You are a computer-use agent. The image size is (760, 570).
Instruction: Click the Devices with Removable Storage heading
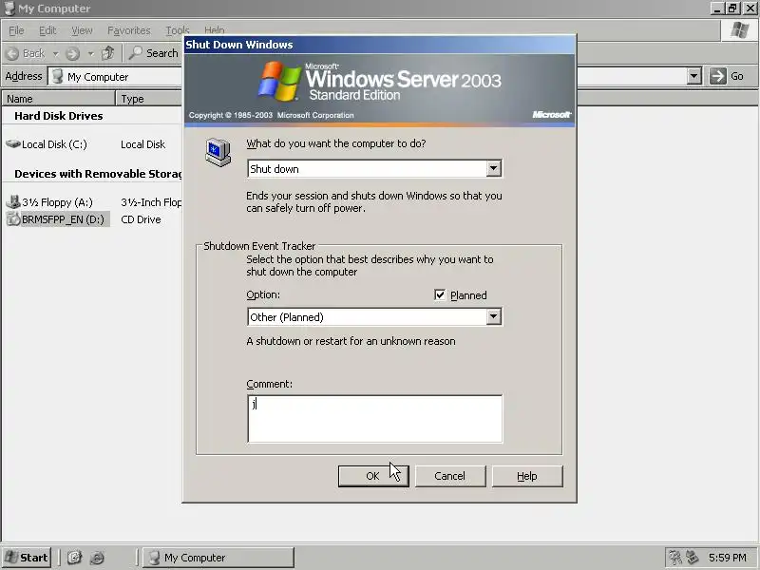98,174
